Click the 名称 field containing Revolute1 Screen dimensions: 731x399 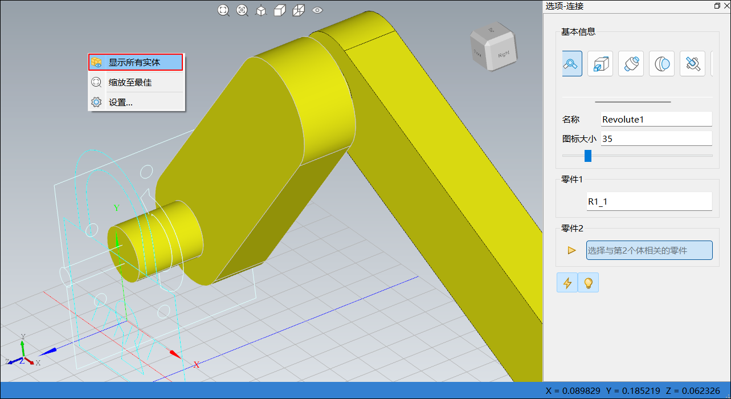click(x=656, y=119)
